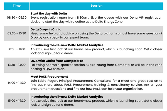Click the 'Meet PASS Procurement' session title
Viewport: 167px width, 111px height.
(x=49, y=77)
